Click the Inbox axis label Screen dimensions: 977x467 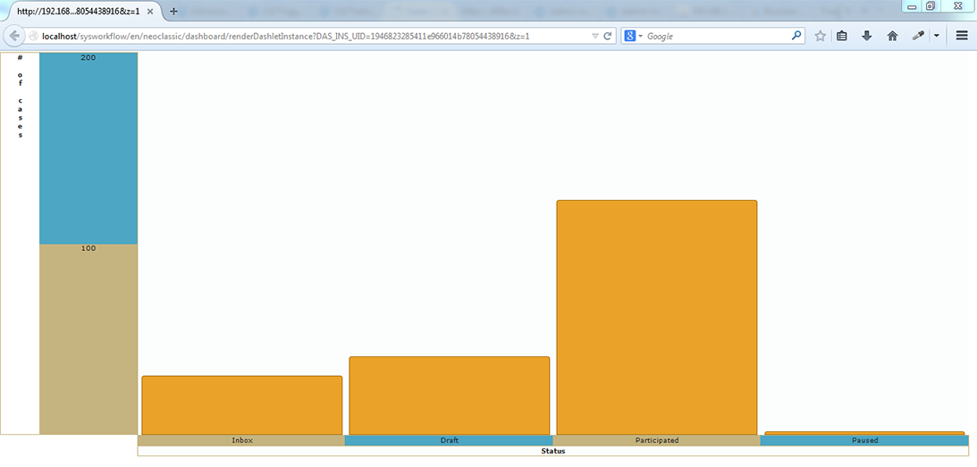[241, 440]
